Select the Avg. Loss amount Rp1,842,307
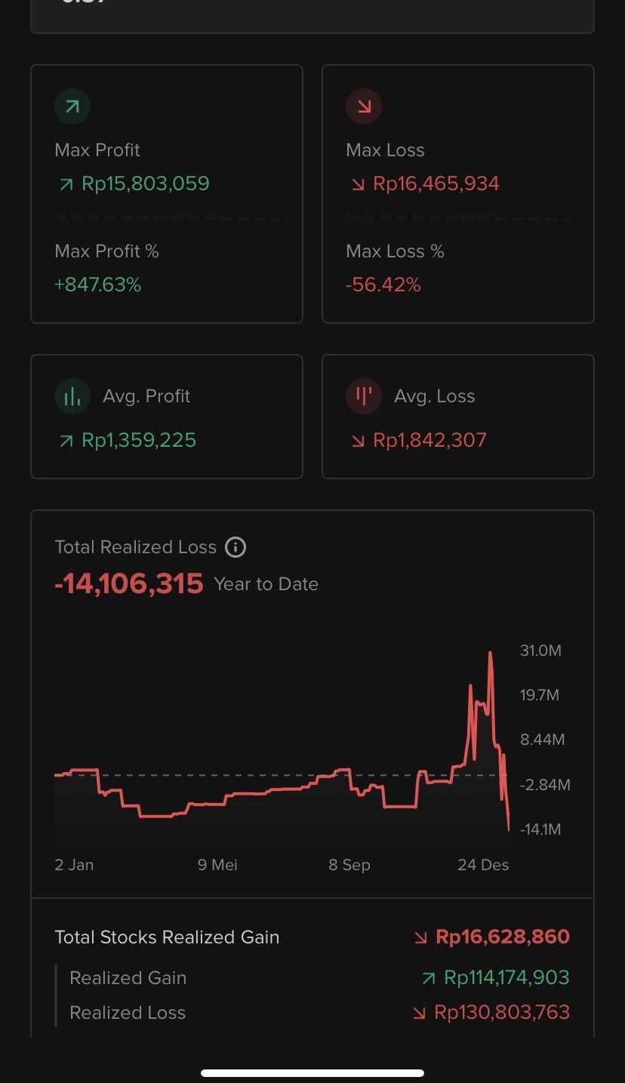625x1083 pixels. (x=429, y=440)
